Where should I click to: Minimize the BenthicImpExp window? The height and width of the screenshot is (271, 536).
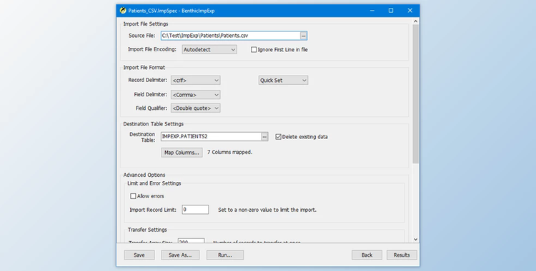tap(372, 11)
